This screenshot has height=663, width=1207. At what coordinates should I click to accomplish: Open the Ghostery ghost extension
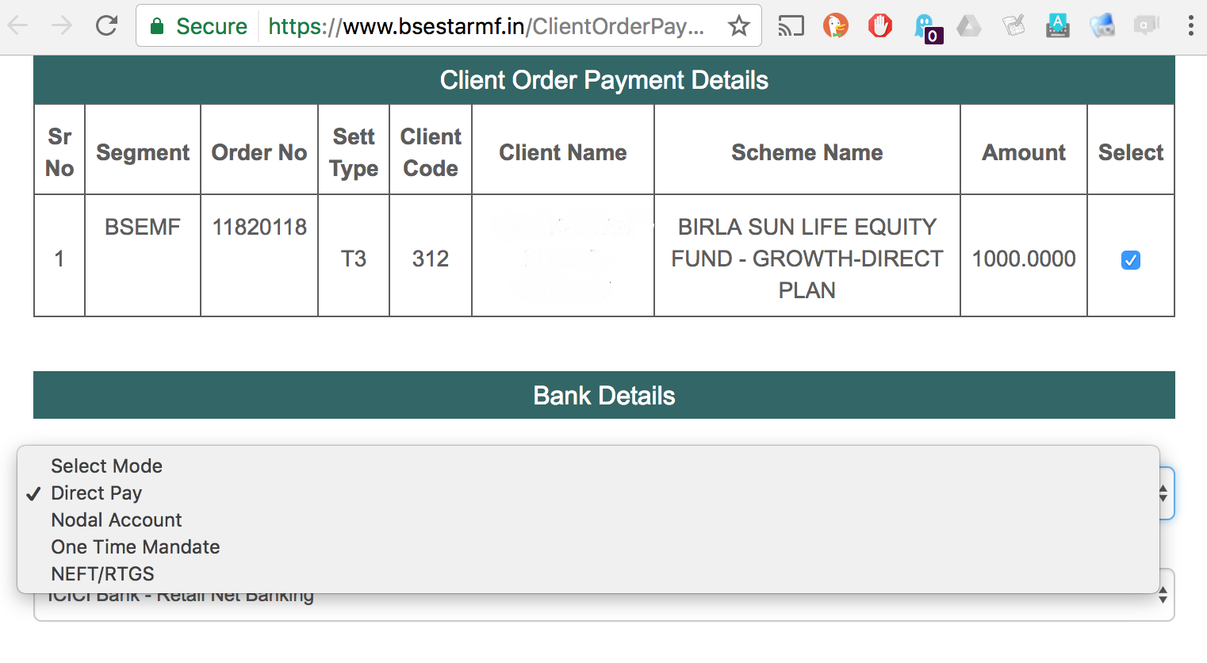[x=926, y=28]
